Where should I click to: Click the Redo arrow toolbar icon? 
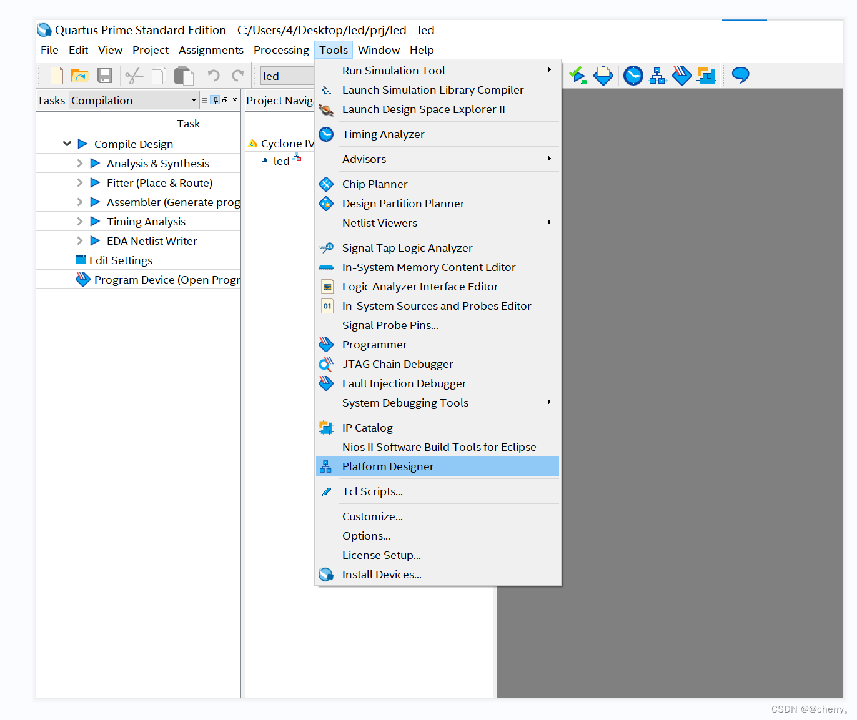click(x=237, y=76)
